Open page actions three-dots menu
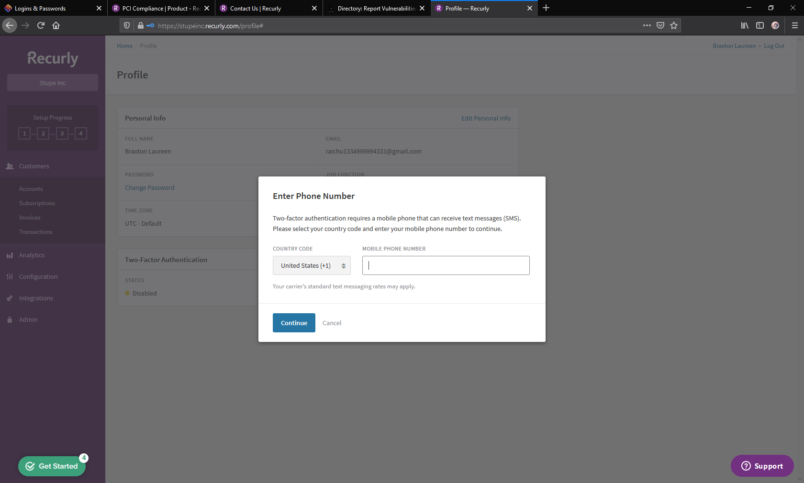 click(647, 25)
